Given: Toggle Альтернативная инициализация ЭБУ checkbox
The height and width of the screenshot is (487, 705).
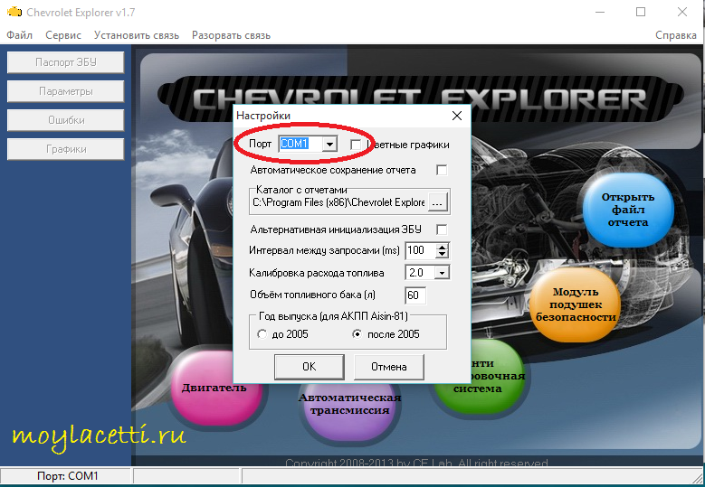Looking at the screenshot, I should point(442,229).
